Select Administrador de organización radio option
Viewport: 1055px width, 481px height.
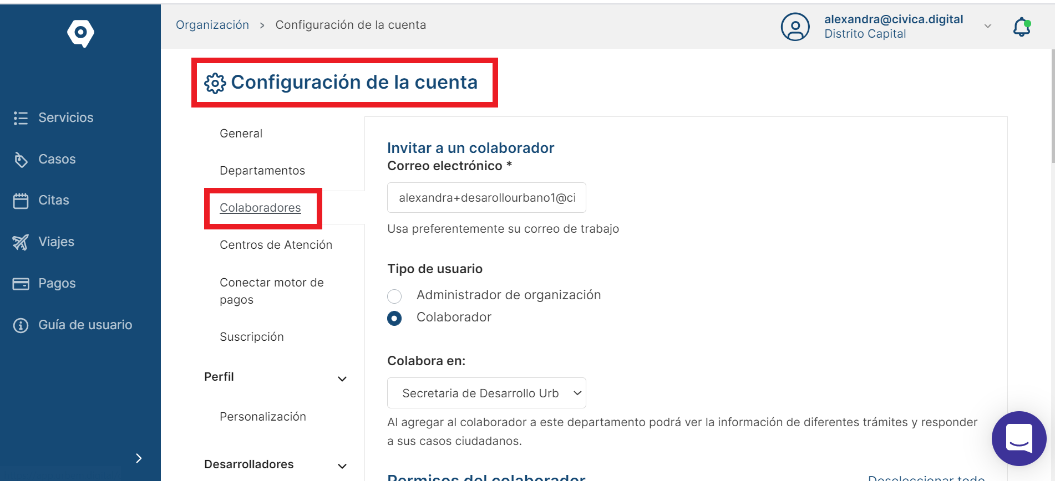click(394, 296)
